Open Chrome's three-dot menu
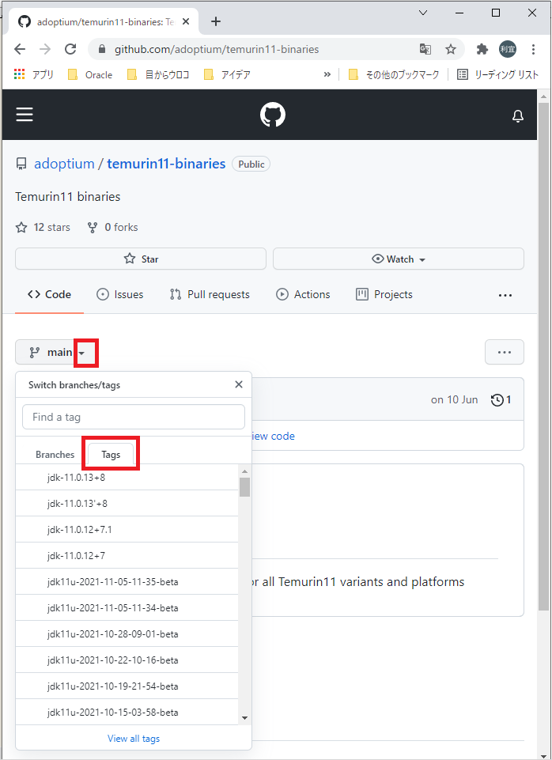 click(533, 49)
